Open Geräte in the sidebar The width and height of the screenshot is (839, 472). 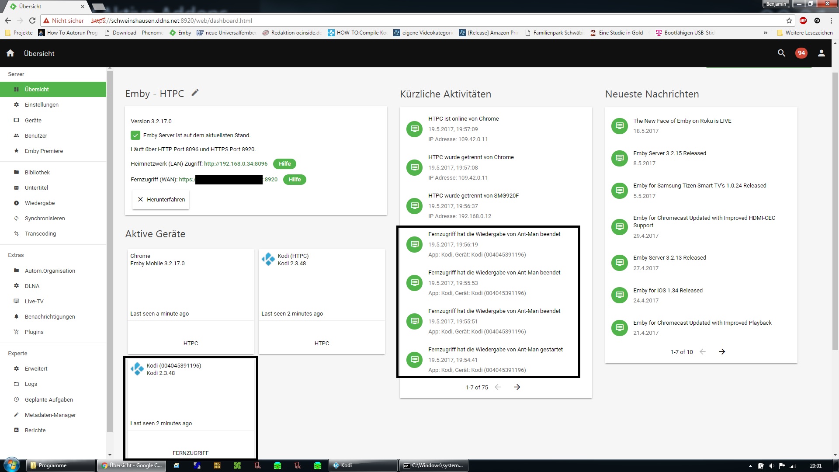click(53, 120)
